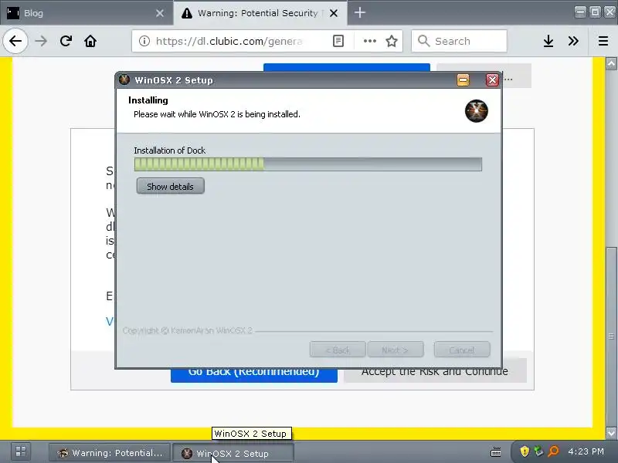Click the Dock installation progress bar

coord(307,164)
